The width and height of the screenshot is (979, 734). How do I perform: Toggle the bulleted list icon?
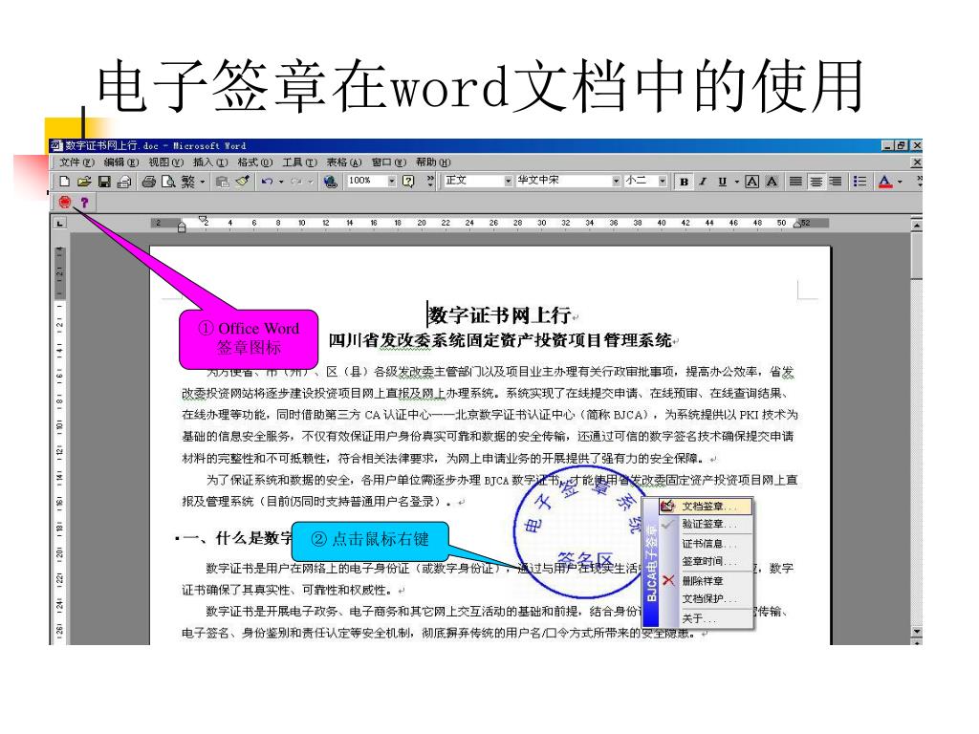(859, 182)
